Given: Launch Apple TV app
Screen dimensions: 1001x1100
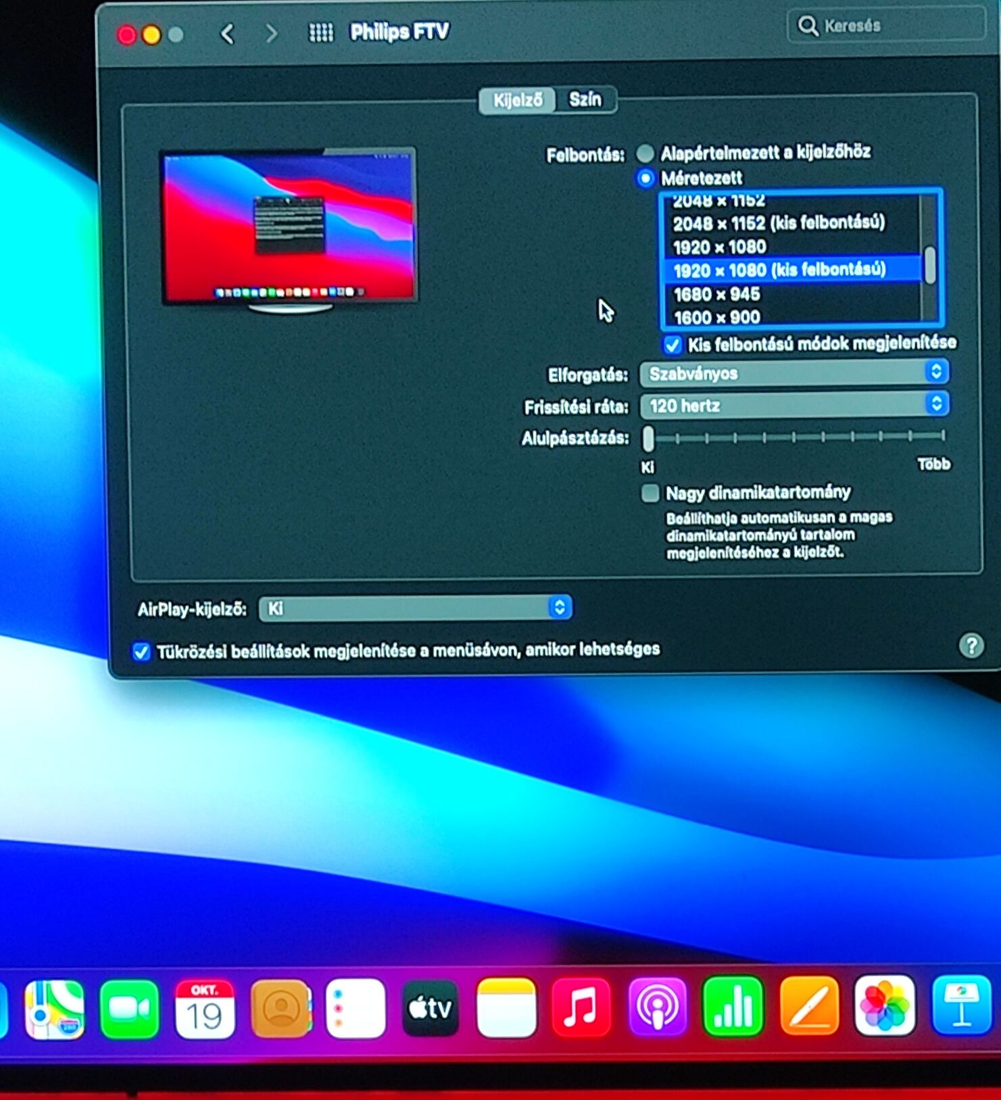Looking at the screenshot, I should click(x=431, y=1008).
